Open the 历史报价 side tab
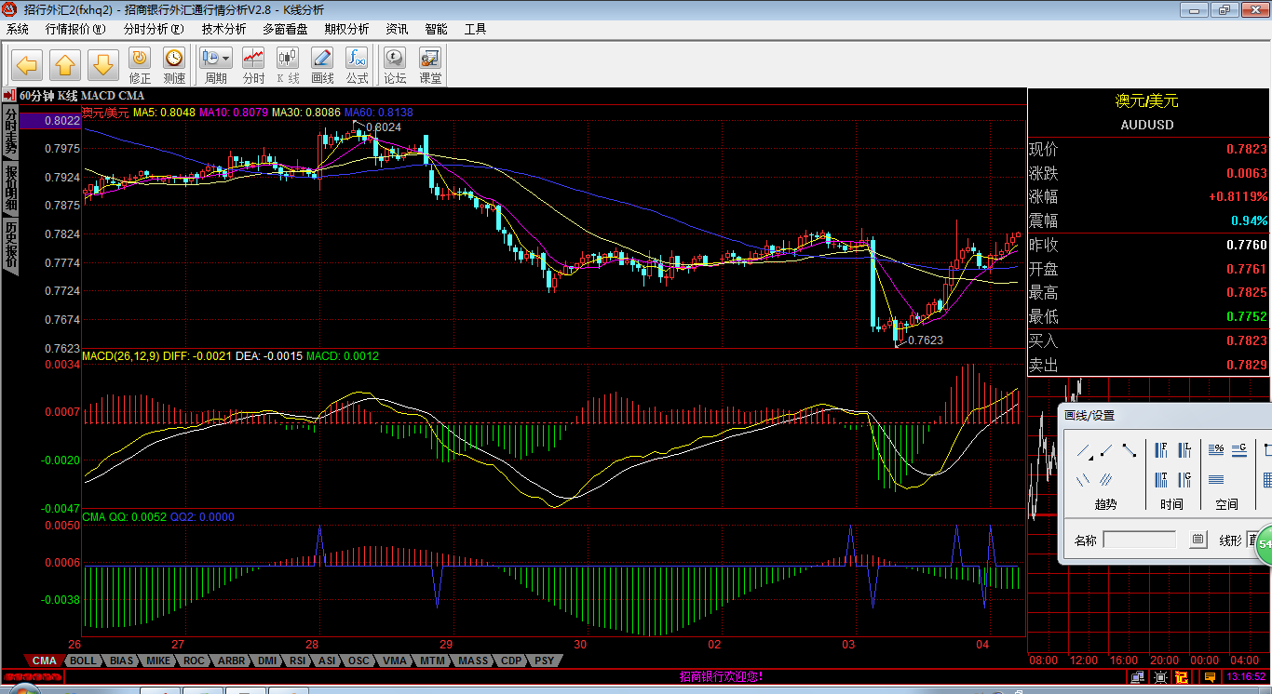Image resolution: width=1272 pixels, height=694 pixels. click(10, 245)
